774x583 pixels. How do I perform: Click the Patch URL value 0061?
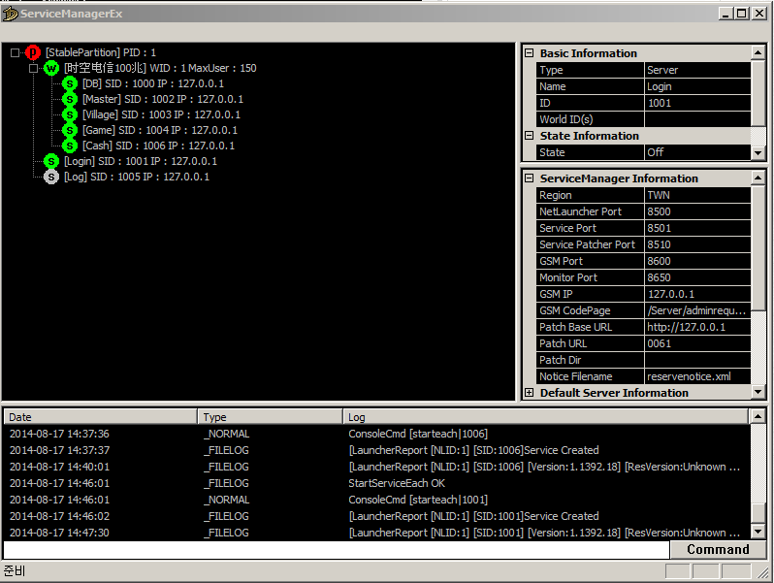tap(697, 343)
